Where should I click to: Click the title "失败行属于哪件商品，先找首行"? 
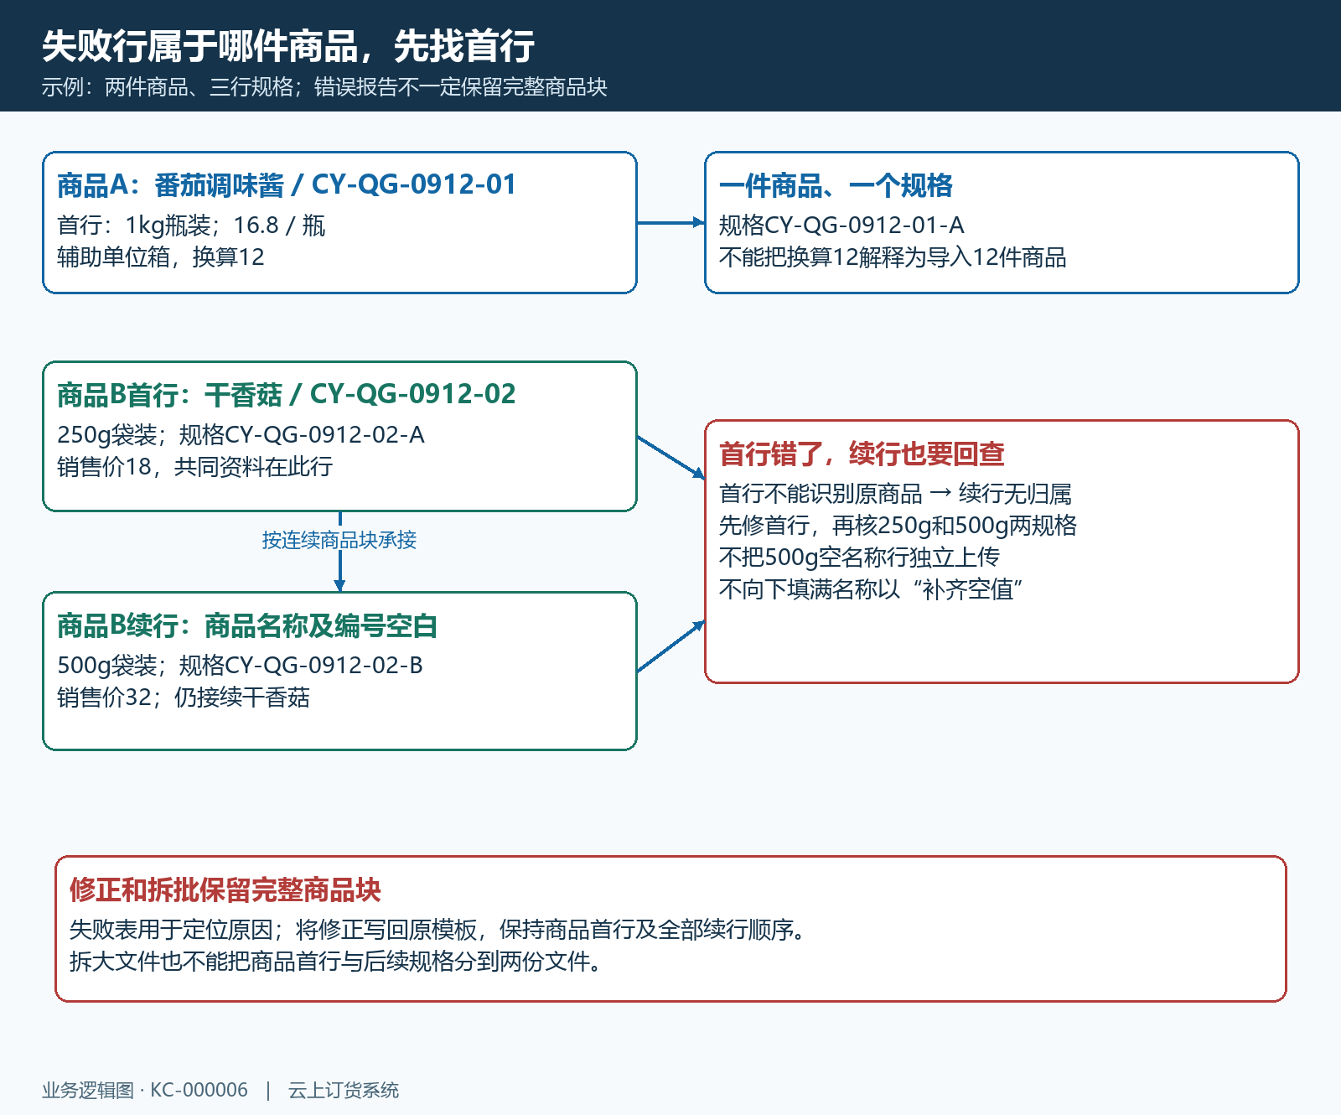click(288, 46)
